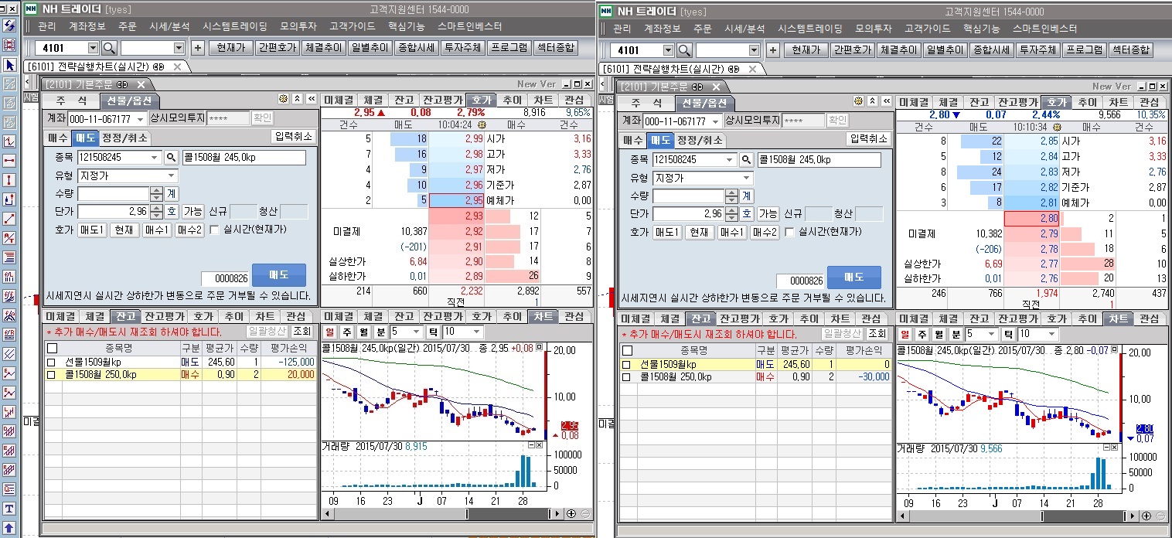The width and height of the screenshot is (1172, 538).
Task: Select the arrow pointer tool in left sidebar
Action: click(x=10, y=65)
